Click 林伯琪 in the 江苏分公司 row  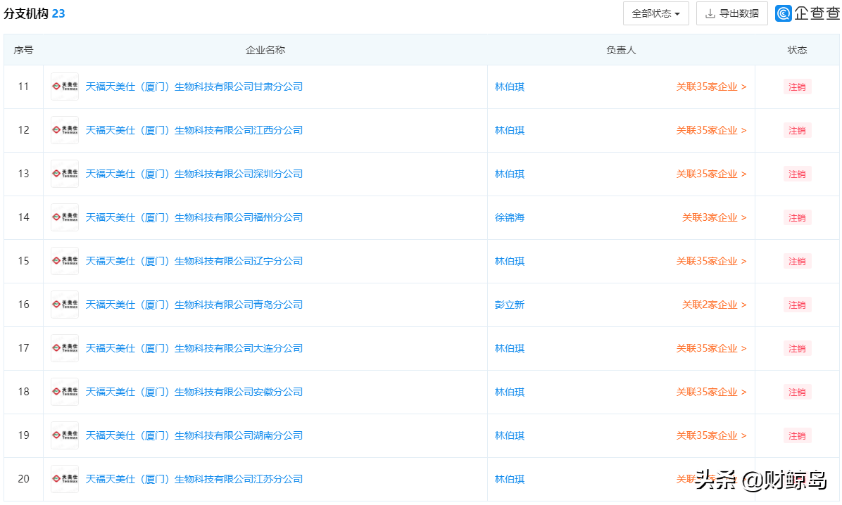coord(509,479)
